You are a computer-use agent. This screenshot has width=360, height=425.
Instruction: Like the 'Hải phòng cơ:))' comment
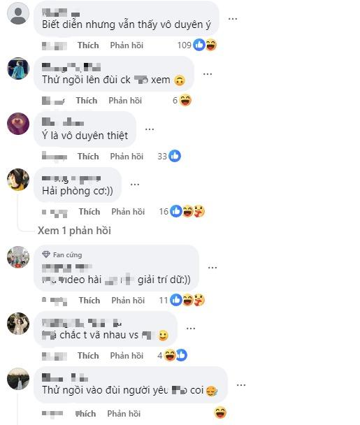tap(89, 212)
